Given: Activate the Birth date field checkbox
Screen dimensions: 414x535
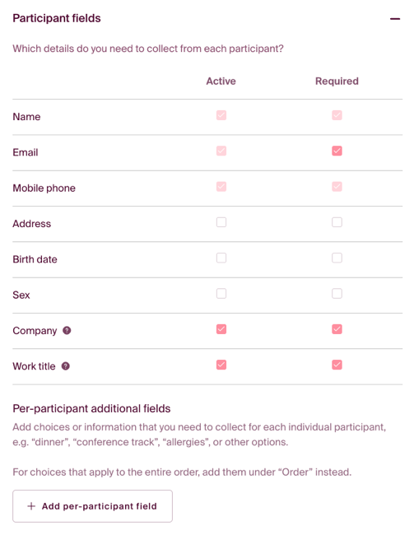Looking at the screenshot, I should tap(221, 258).
